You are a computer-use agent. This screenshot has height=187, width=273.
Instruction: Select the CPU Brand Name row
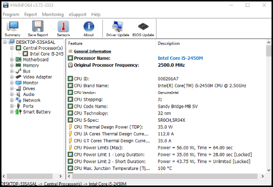[167, 86]
